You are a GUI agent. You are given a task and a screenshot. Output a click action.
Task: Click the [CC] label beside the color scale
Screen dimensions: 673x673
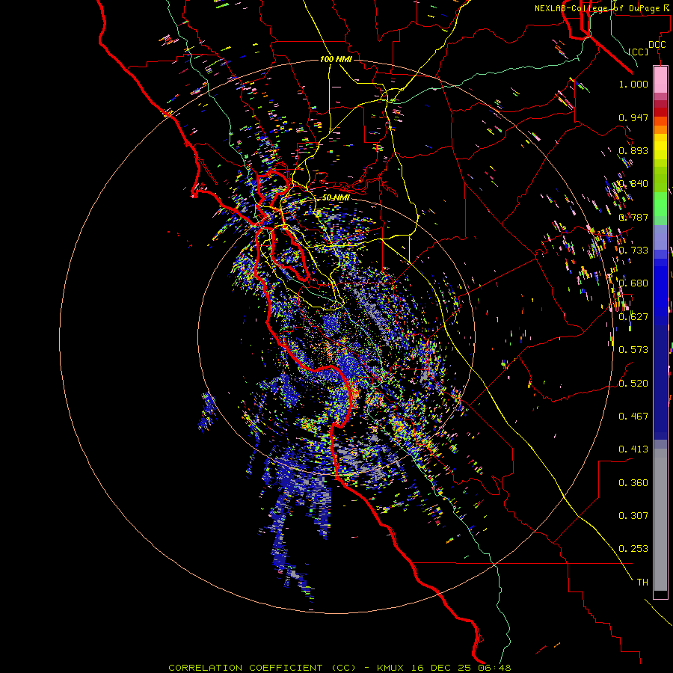click(639, 52)
